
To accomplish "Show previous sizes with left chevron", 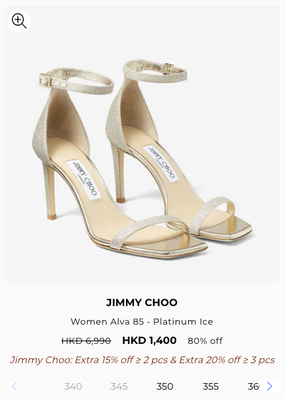I will point(15,386).
